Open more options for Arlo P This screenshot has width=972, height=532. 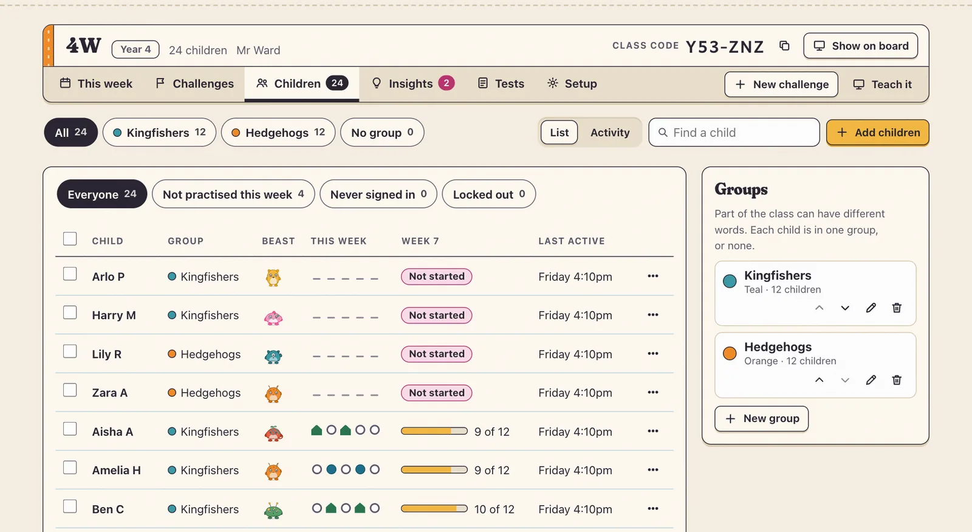(x=653, y=276)
